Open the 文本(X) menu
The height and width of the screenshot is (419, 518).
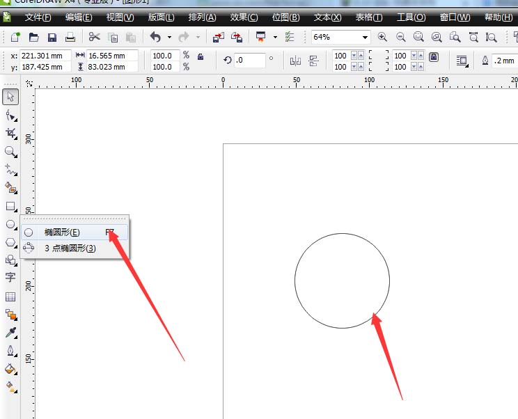coord(327,17)
